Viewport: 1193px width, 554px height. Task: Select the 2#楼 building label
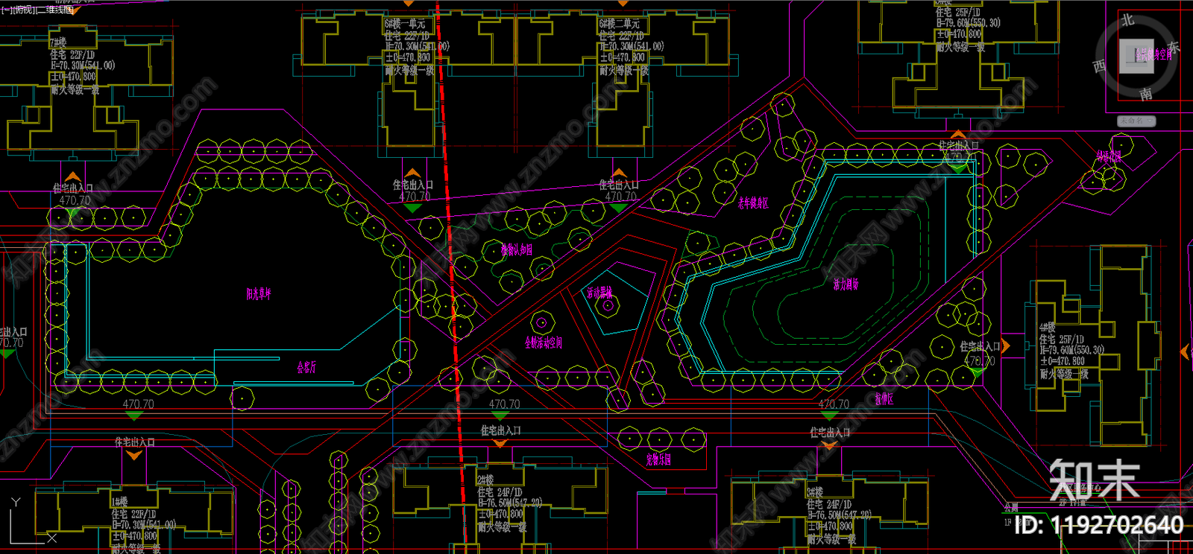pos(485,480)
